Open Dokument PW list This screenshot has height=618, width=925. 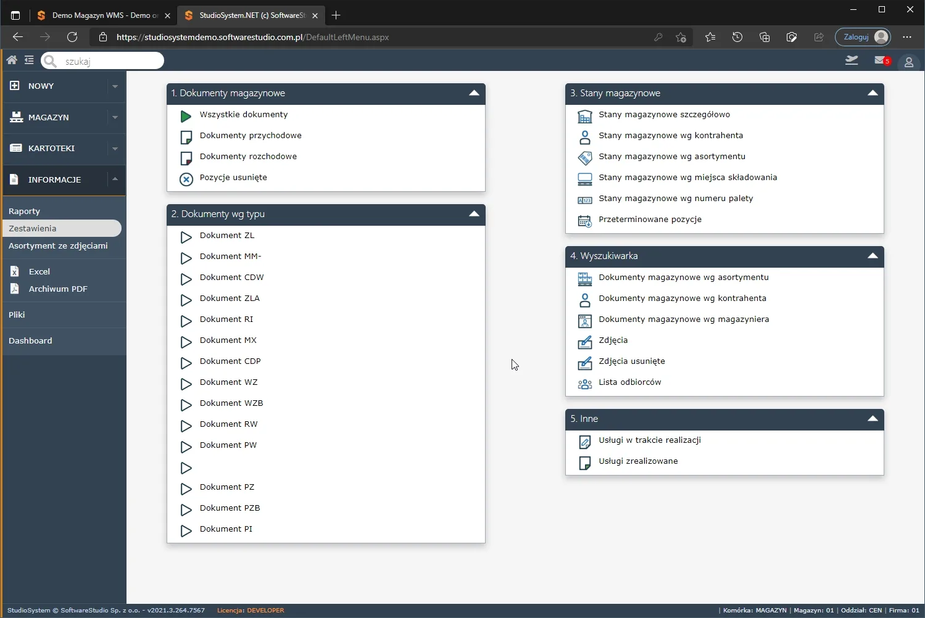[x=228, y=445]
